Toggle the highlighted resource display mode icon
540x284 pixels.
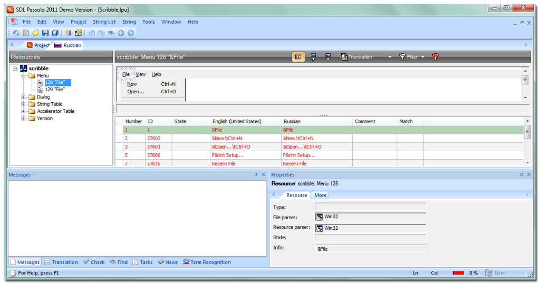point(298,57)
